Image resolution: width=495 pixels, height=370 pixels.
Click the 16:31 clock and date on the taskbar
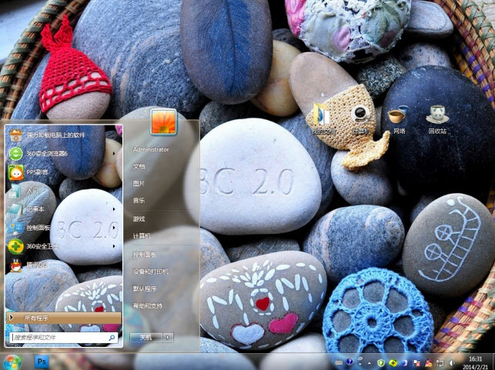pos(475,363)
